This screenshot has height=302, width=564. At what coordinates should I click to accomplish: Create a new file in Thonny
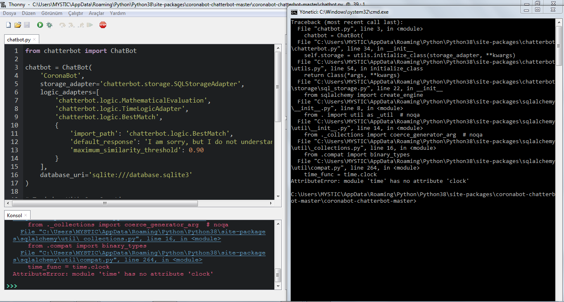point(7,25)
